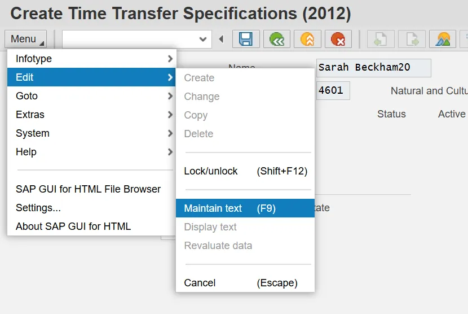Screen dimensions: 468x314
Task: Click the overview mountain-sun toolbar icon
Action: tap(443, 39)
